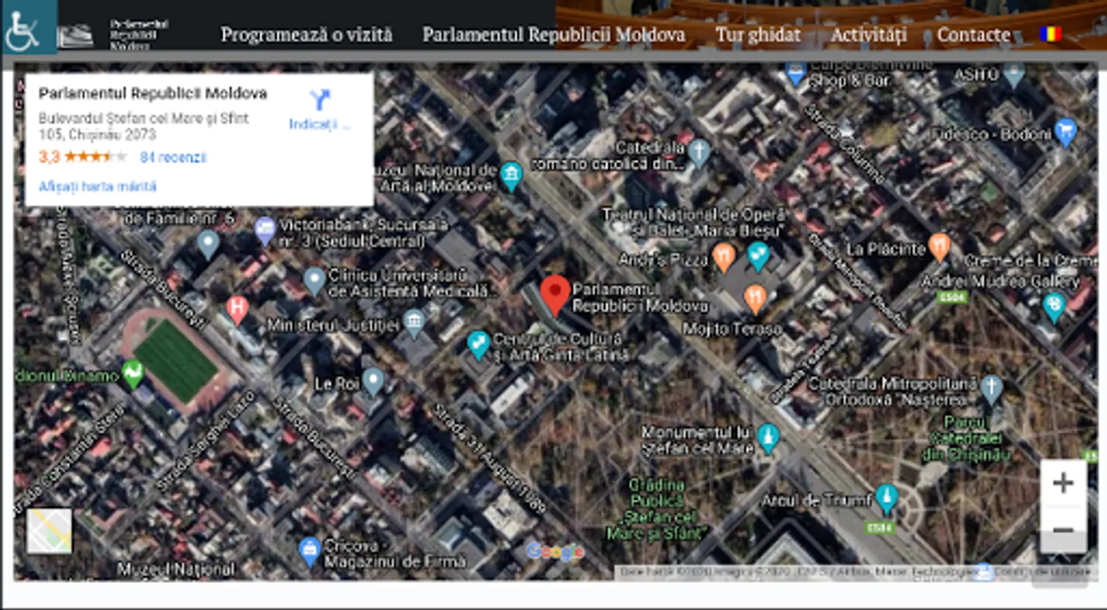Click the Muzeul Național label at map bottom
This screenshot has height=610, width=1107.
176,569
